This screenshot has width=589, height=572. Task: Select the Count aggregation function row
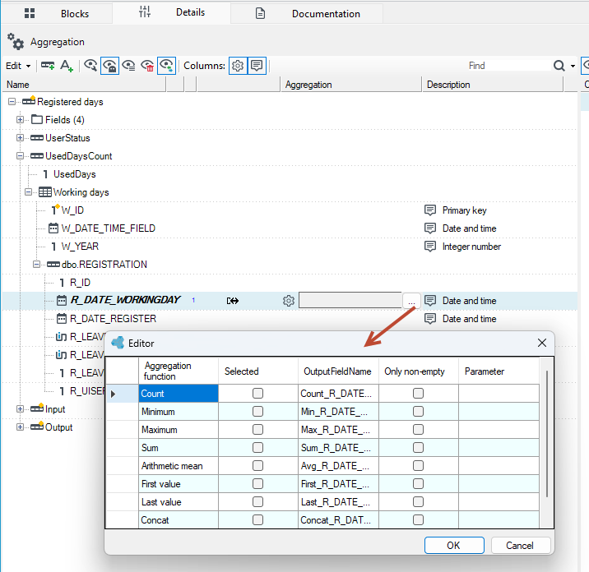(x=179, y=394)
